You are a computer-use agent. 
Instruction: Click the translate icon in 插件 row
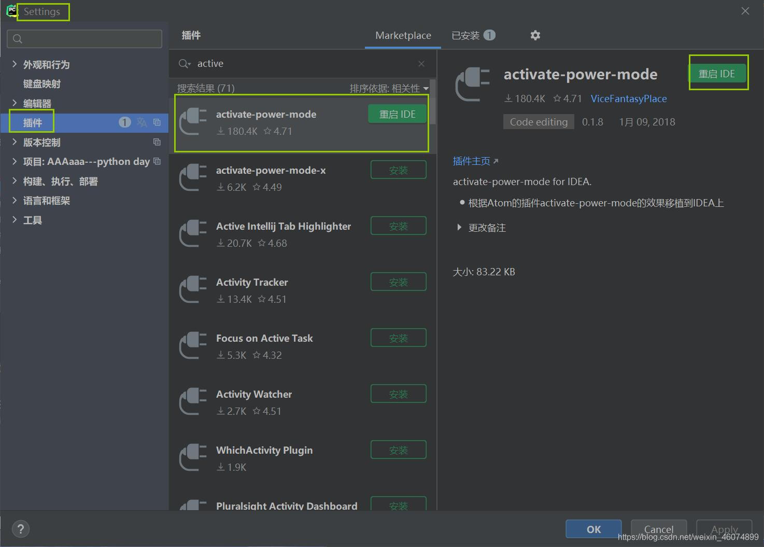click(x=142, y=122)
